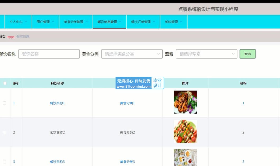Focus the 餐饮名称 search field
This screenshot has height=166, width=280.
click(x=49, y=54)
